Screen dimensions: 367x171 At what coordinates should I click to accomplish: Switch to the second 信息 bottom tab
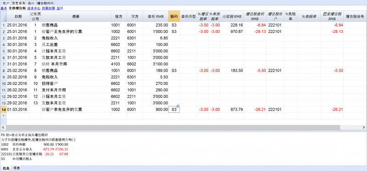pos(17,168)
